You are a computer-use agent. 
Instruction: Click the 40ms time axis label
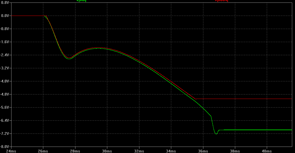click(267, 151)
